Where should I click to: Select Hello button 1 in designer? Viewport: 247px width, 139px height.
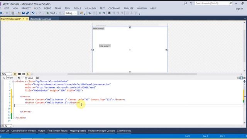click(x=105, y=46)
